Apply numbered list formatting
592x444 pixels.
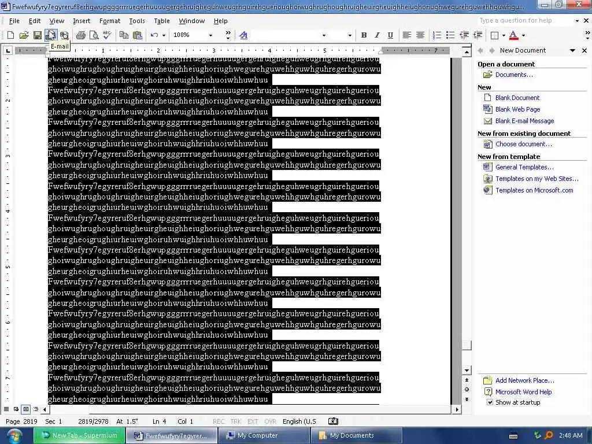point(437,35)
